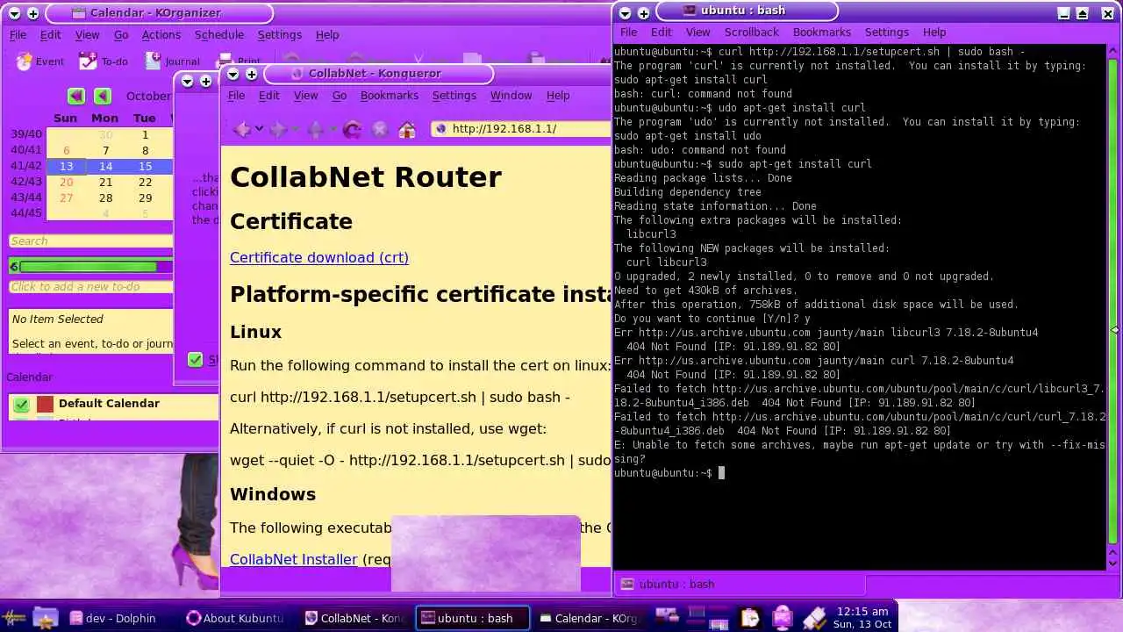Image resolution: width=1123 pixels, height=632 pixels.
Task: Click the Default Calendar label
Action: coord(109,404)
